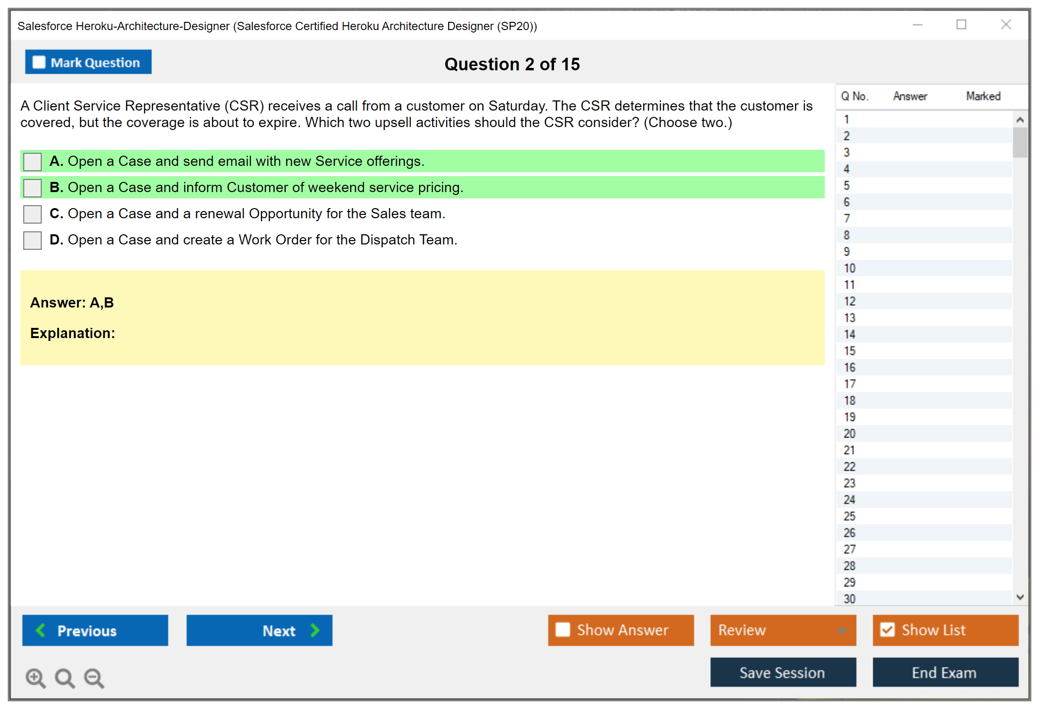Click the scroll down arrow in the question list
1043x713 pixels.
1020,597
